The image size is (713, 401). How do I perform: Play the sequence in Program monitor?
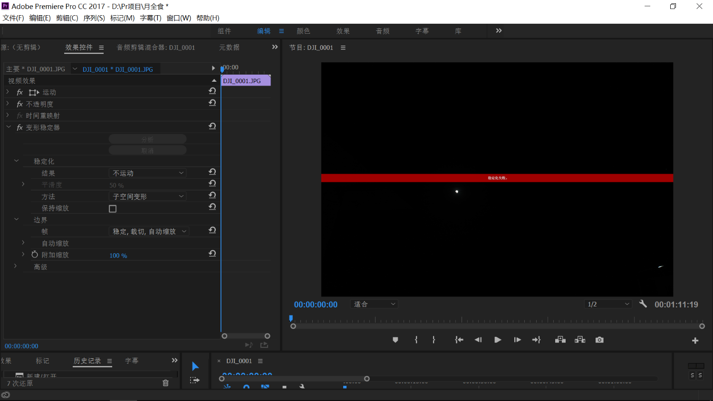[x=498, y=340]
